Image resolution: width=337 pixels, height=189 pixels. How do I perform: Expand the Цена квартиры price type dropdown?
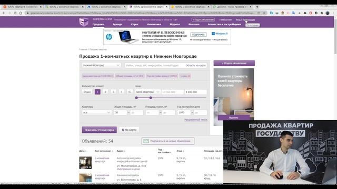coord(147,92)
